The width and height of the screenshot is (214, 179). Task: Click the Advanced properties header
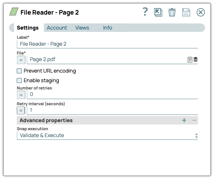pos(108,120)
